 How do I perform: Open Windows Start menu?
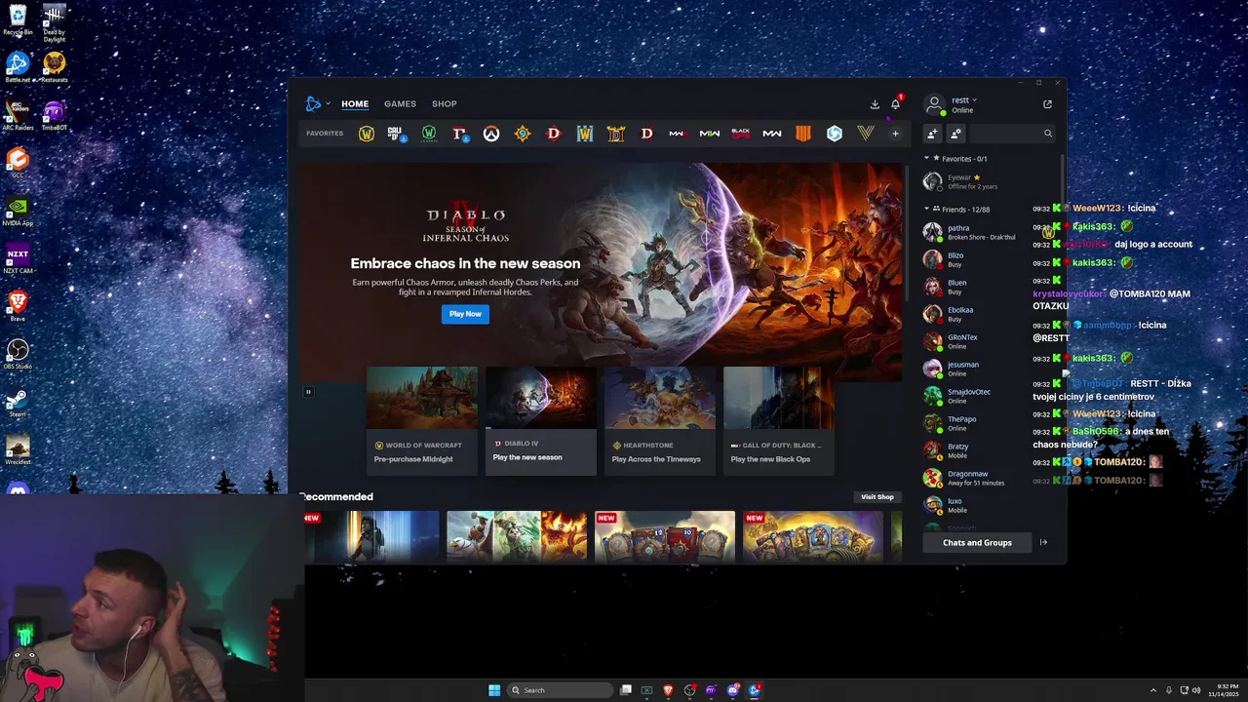click(x=494, y=690)
